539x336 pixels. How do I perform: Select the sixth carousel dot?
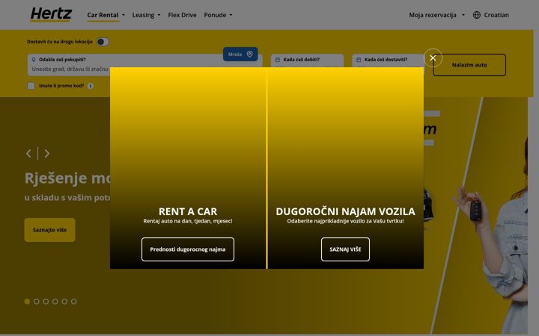73,302
